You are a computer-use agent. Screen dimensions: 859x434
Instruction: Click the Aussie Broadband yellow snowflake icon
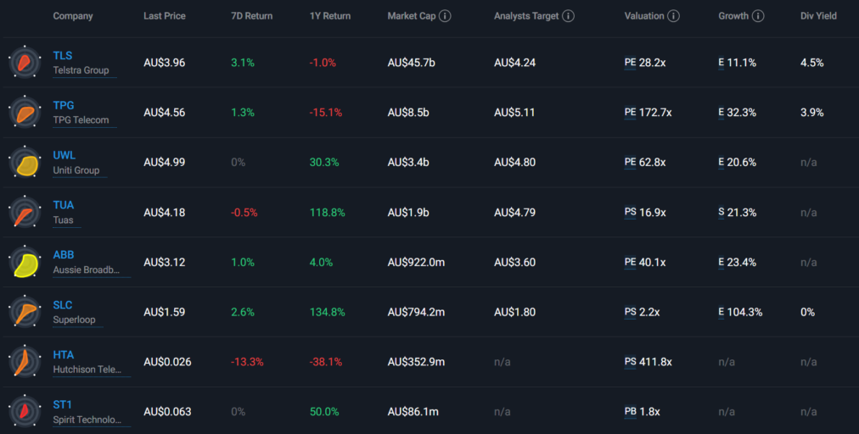[x=25, y=262]
